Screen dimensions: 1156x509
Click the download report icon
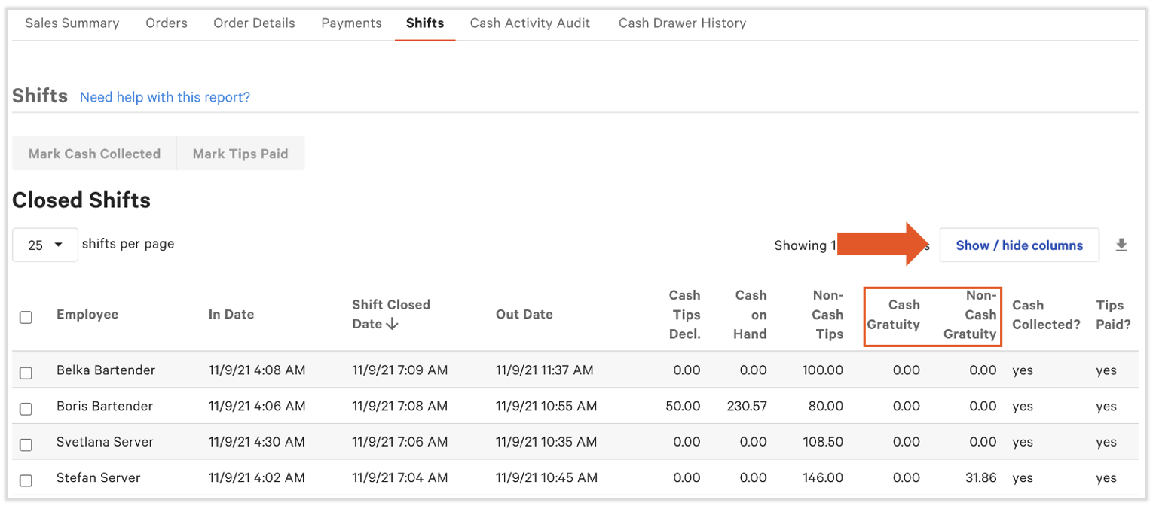tap(1121, 245)
